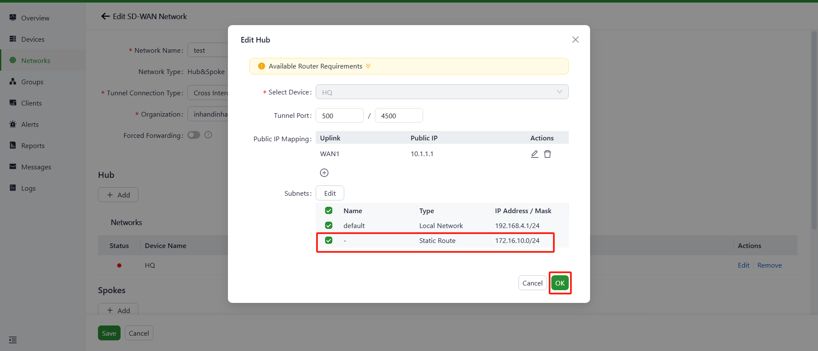Click the Forced Forwarding info icon
The width and height of the screenshot is (818, 351).
coord(208,135)
